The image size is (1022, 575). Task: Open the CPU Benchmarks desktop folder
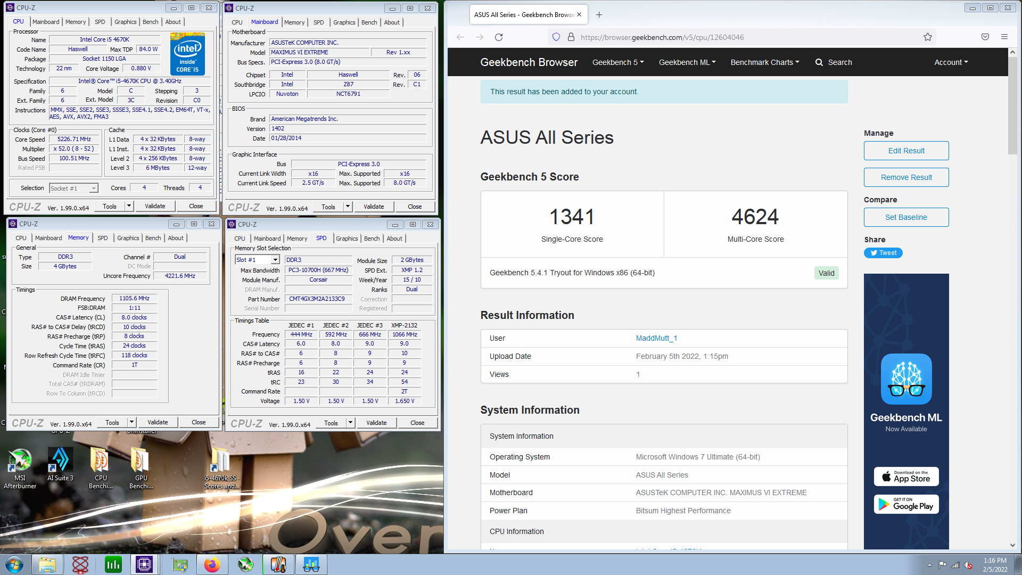pos(101,468)
